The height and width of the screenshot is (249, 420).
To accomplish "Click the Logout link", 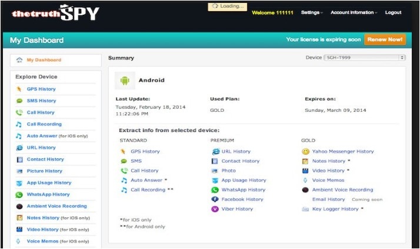I will (393, 12).
